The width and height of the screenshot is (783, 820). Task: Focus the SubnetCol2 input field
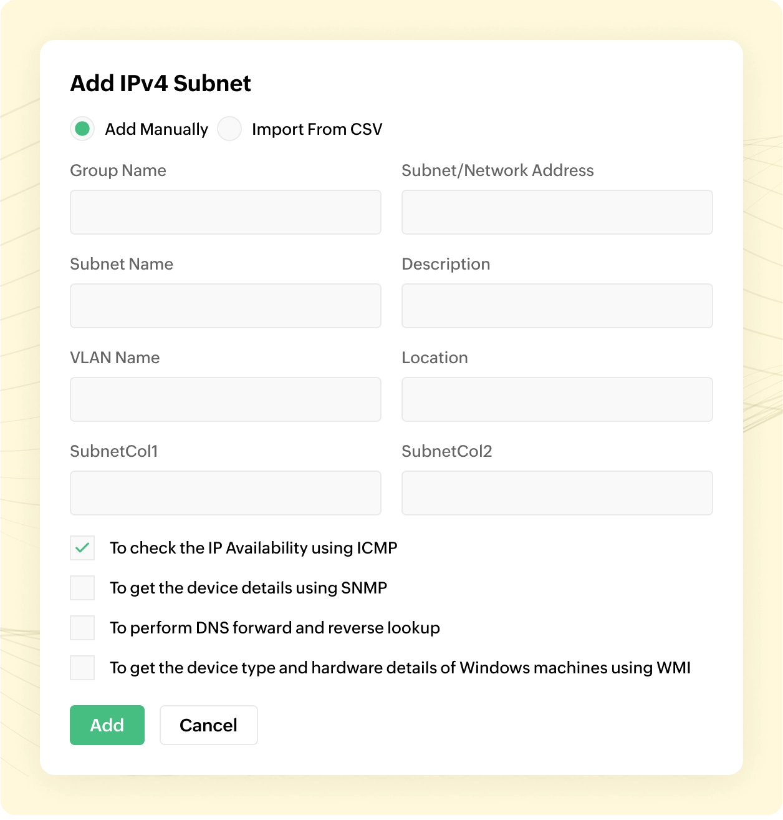click(557, 493)
